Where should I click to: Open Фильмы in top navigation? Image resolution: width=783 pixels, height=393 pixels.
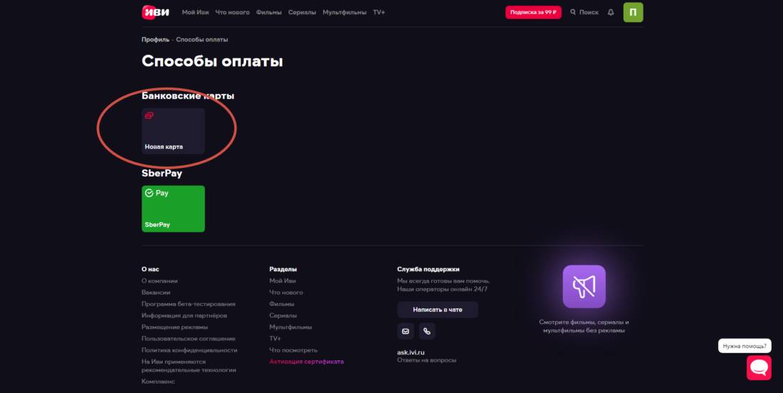[x=270, y=12]
